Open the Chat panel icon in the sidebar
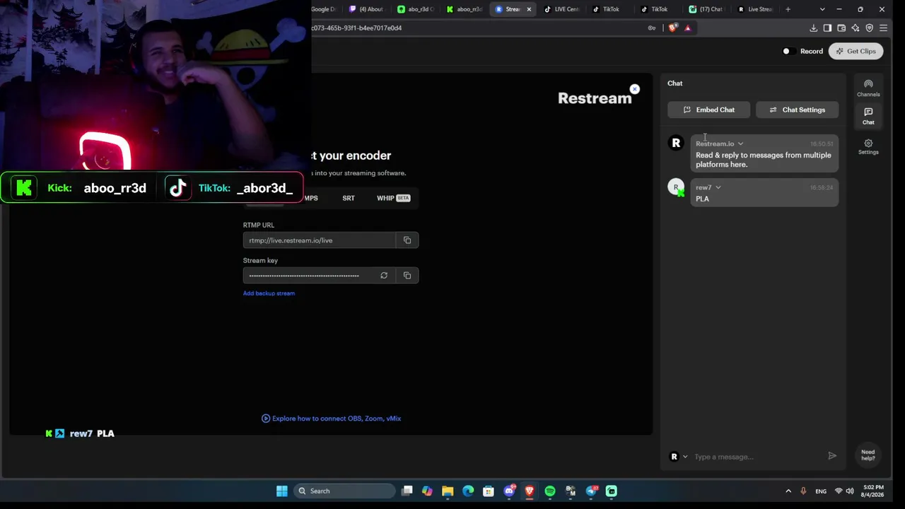Image resolution: width=905 pixels, height=509 pixels. (868, 116)
